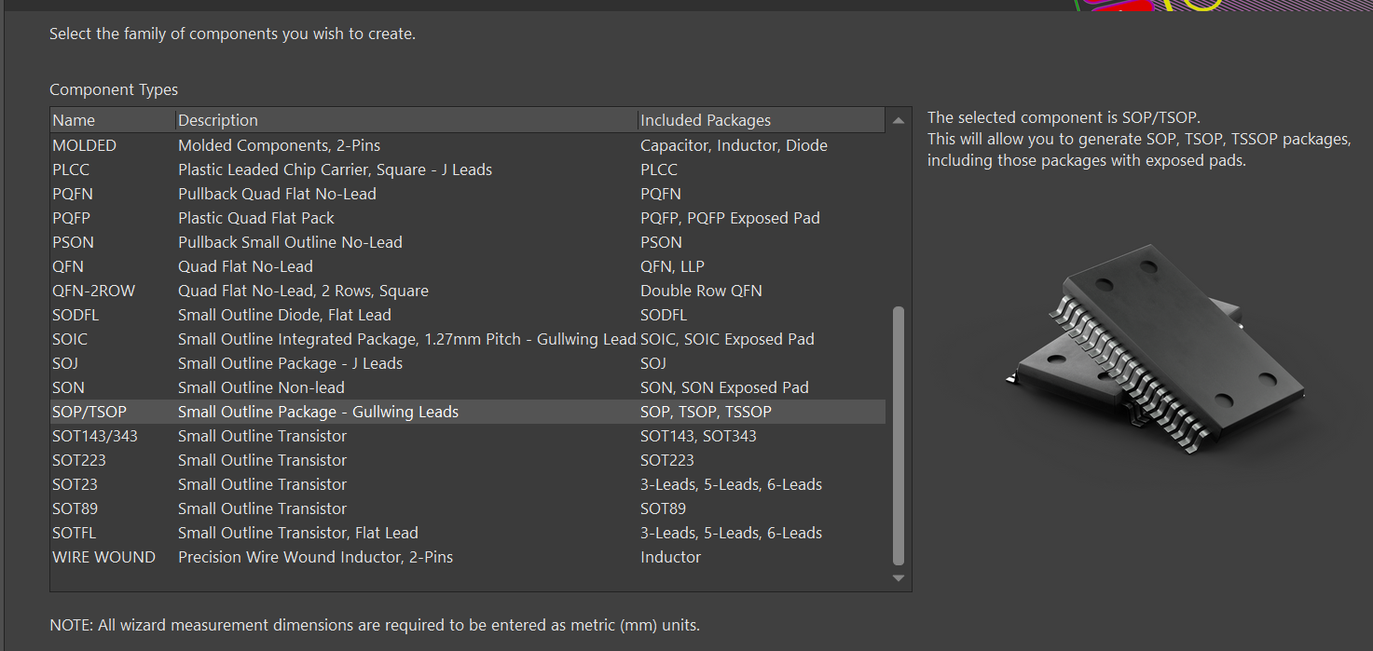Click 'Small Outline Transistor, Flat Lead' description
1373x651 pixels.
coord(297,533)
